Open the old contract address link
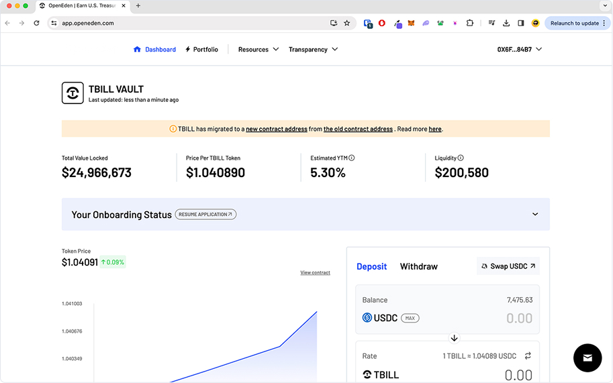Viewport: 613px width, 383px height. point(358,129)
